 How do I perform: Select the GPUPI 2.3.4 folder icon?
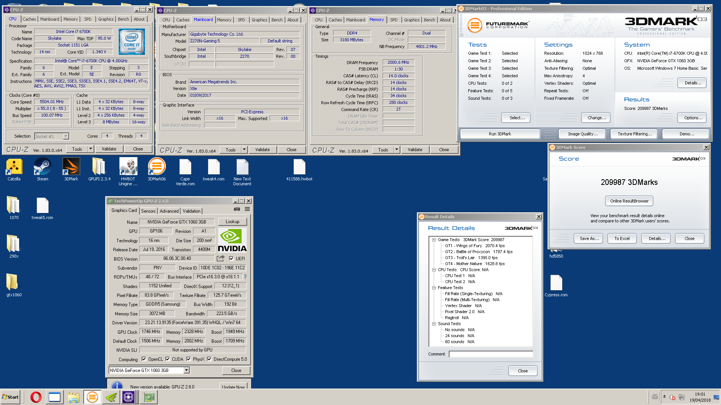click(x=100, y=169)
